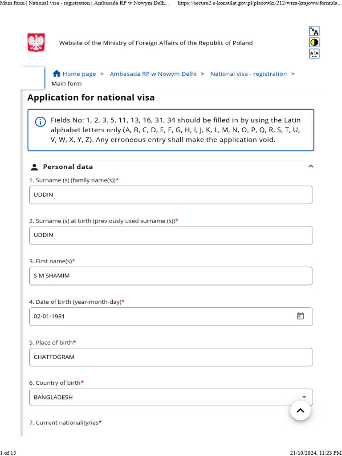Open the date of birth calendar picker
The image size is (342, 456).
pyautogui.click(x=301, y=316)
